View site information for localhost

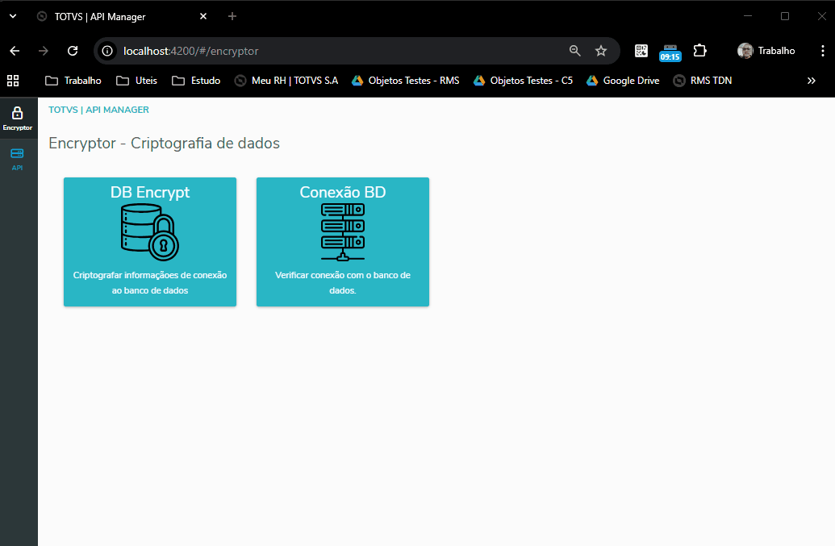pyautogui.click(x=107, y=51)
